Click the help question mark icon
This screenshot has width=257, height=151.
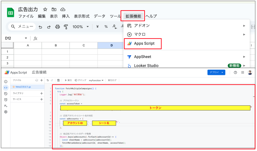coord(235,72)
